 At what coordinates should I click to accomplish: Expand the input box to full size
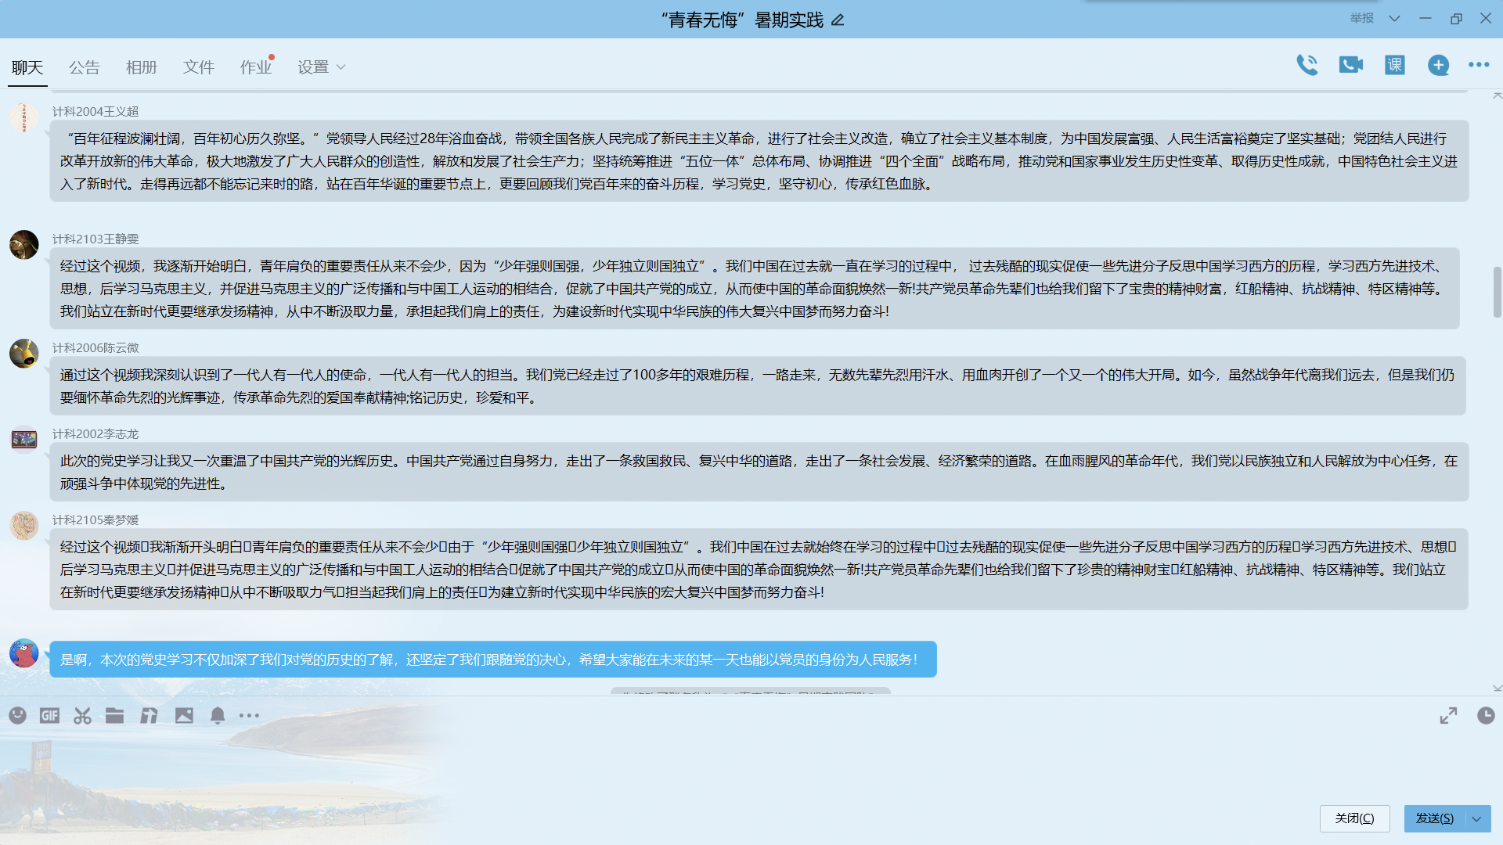pos(1448,715)
